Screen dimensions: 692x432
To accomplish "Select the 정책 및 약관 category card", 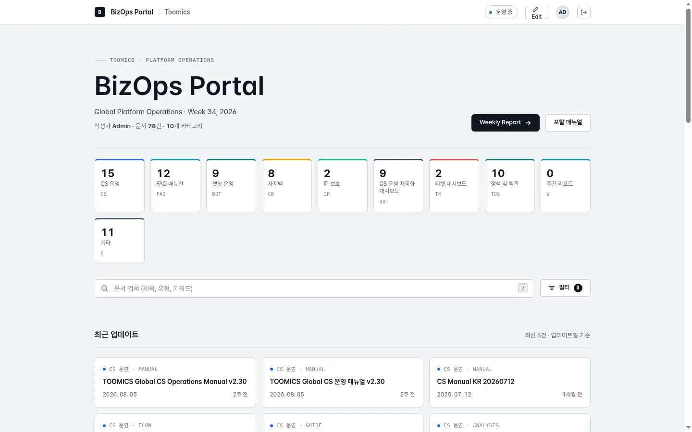I will click(510, 185).
